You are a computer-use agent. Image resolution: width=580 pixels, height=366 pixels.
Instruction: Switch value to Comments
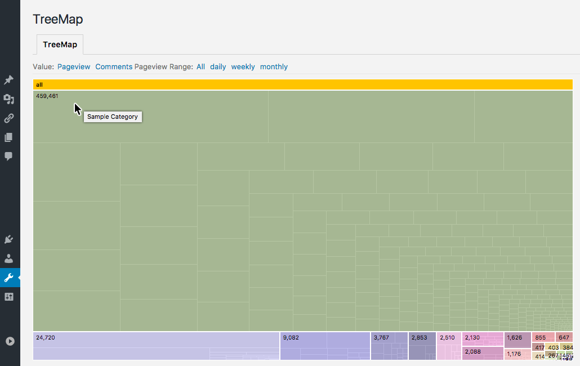coord(114,66)
